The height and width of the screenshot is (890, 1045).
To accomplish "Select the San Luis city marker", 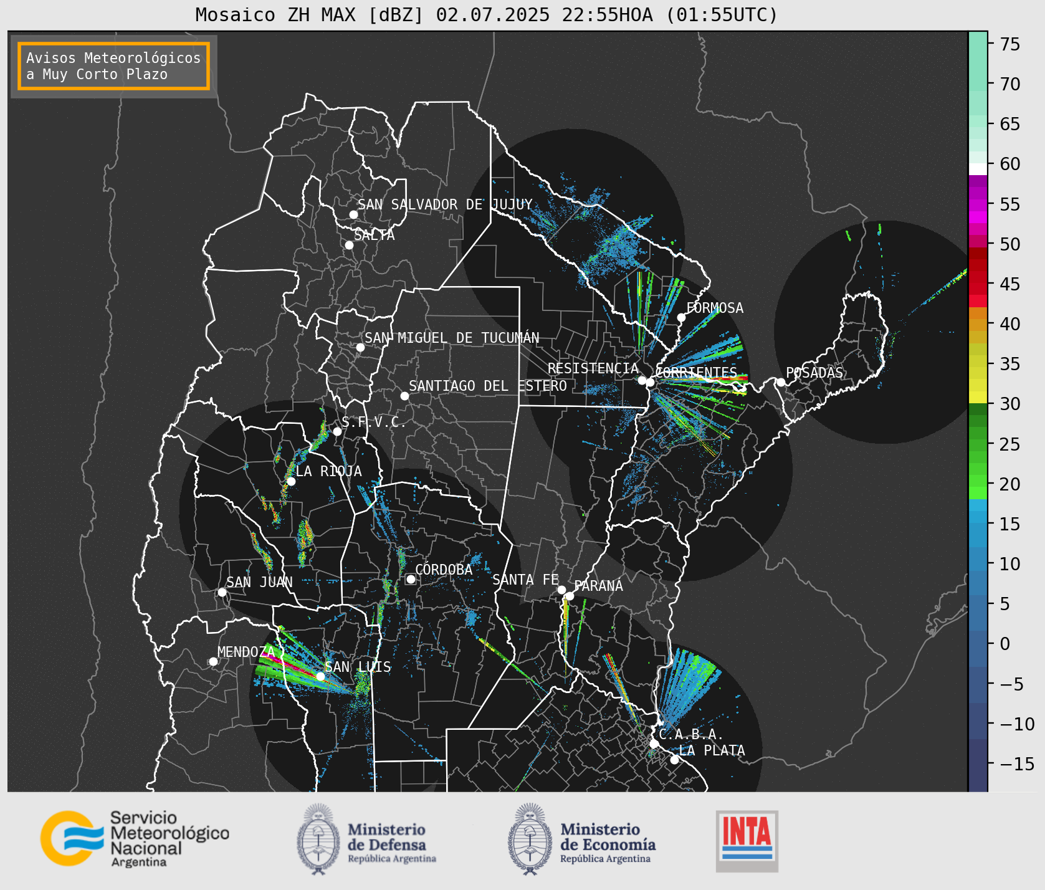I will pyautogui.click(x=320, y=676).
